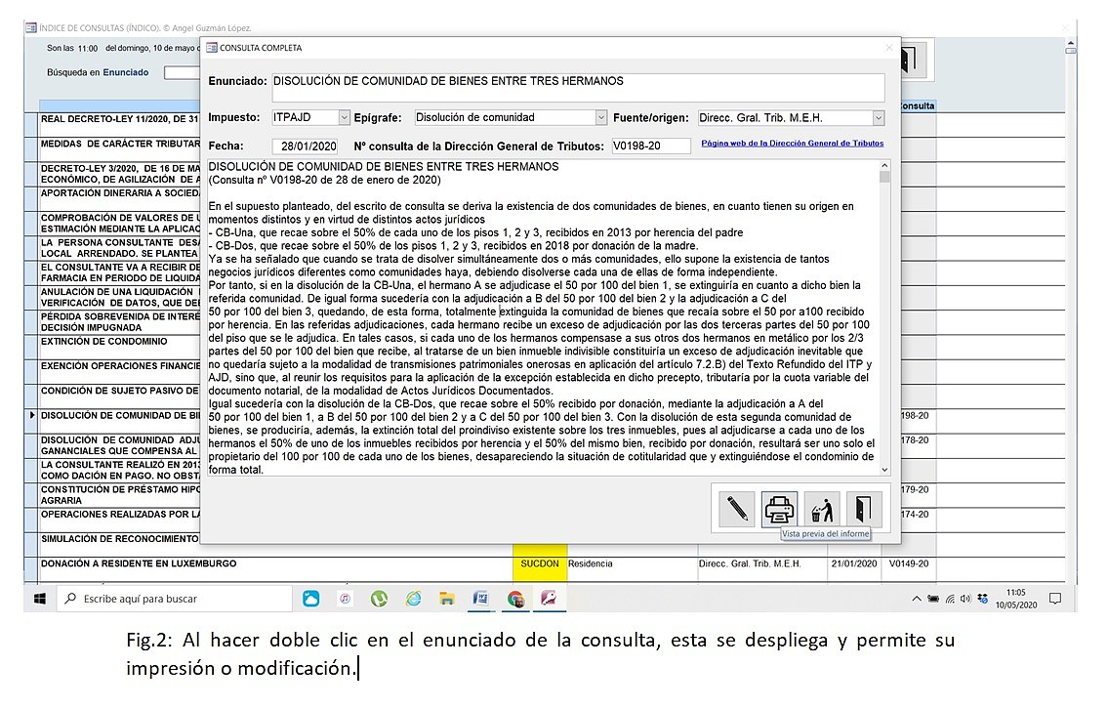The height and width of the screenshot is (708, 1108).
Task: Click the volume speaker tray icon
Action: point(966,599)
